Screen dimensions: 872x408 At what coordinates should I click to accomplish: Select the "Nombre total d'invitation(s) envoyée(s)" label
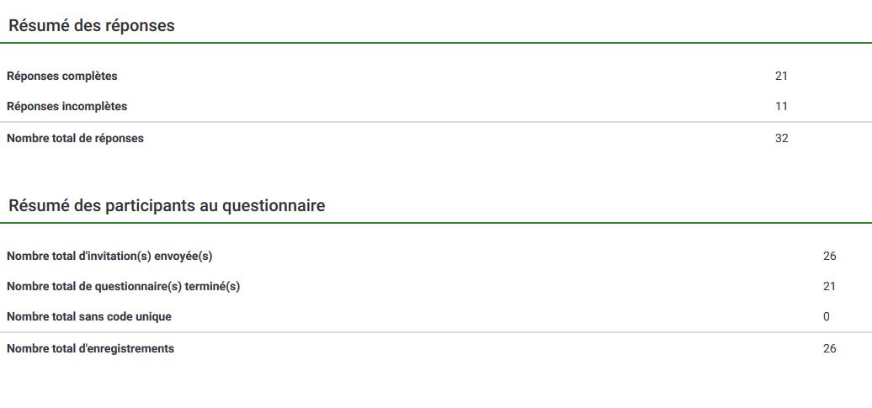tap(115, 257)
